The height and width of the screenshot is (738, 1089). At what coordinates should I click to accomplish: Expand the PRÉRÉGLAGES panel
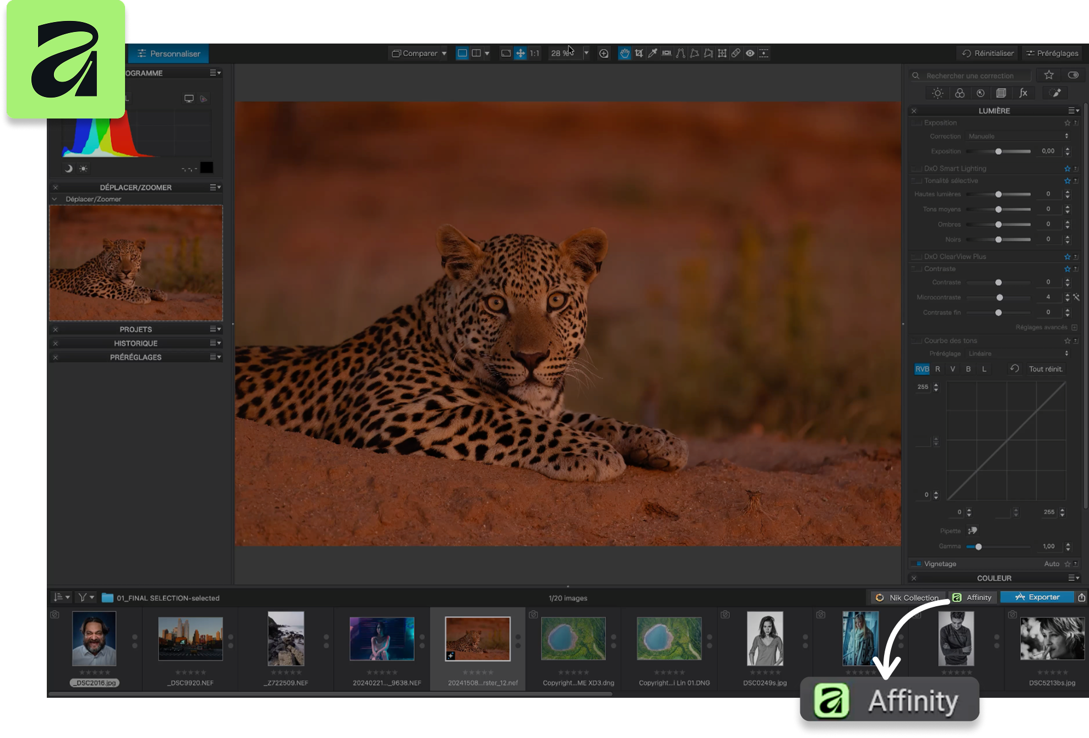(136, 357)
